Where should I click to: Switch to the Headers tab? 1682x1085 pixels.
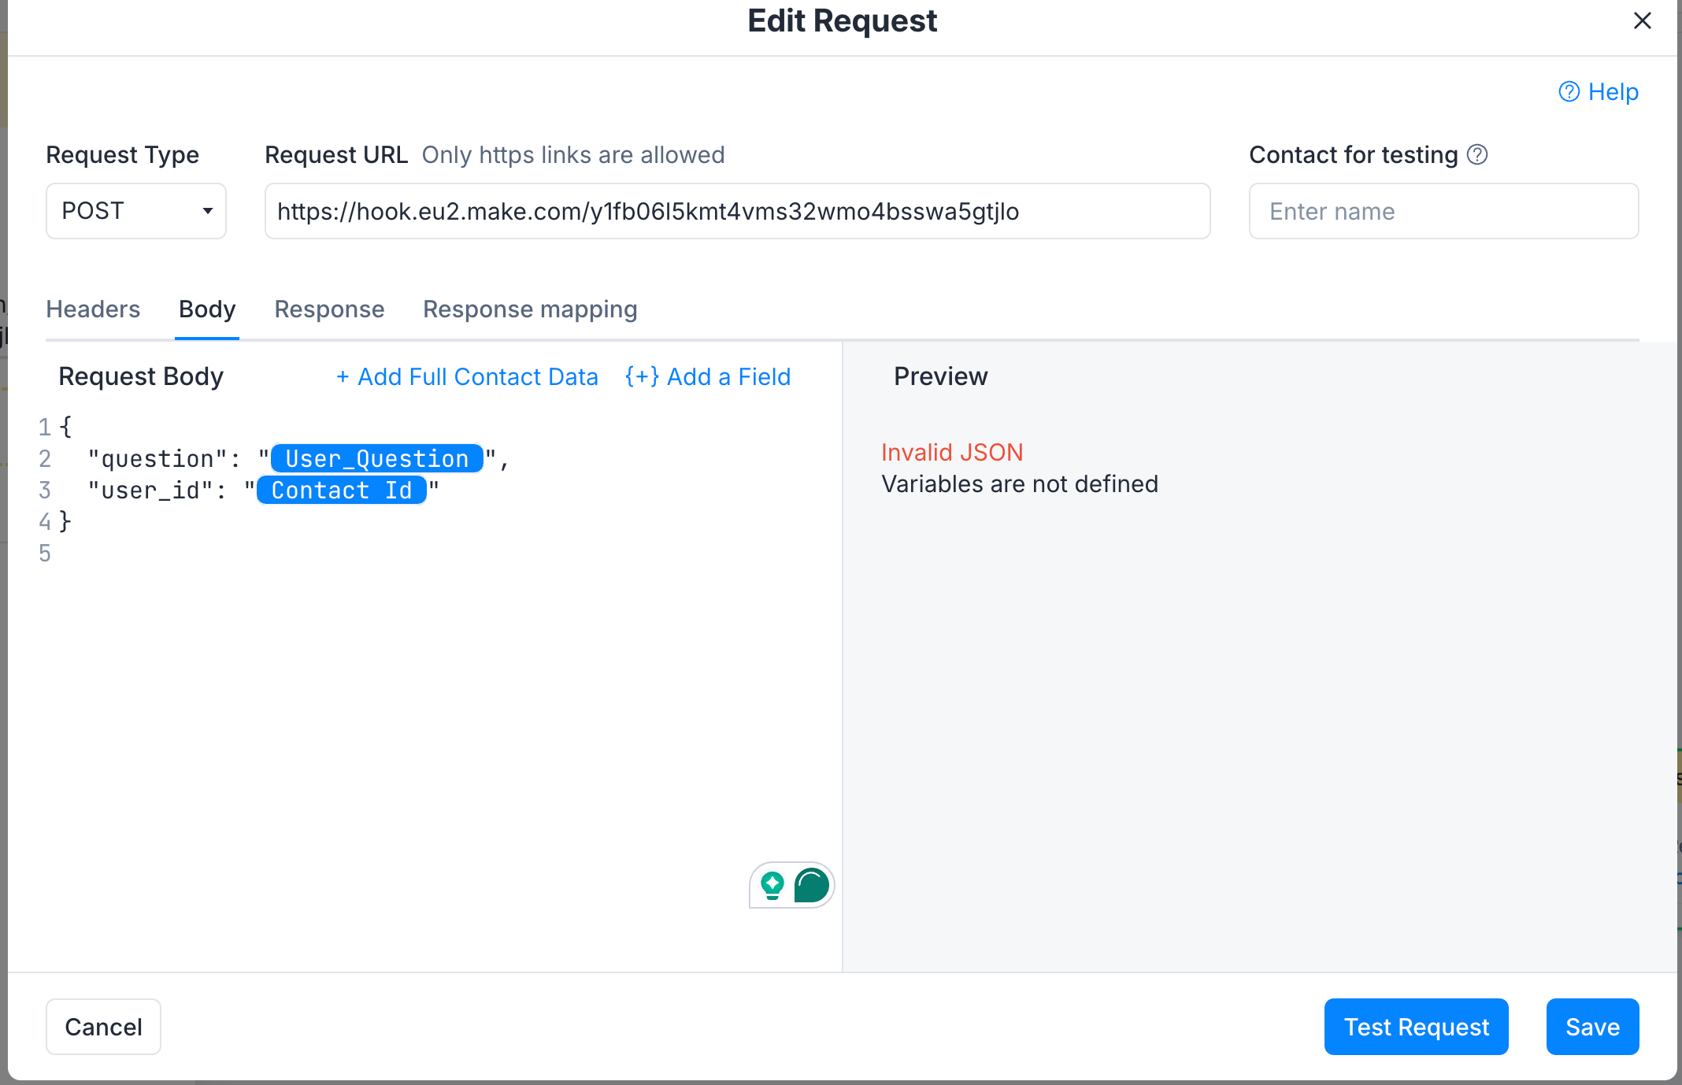point(93,309)
